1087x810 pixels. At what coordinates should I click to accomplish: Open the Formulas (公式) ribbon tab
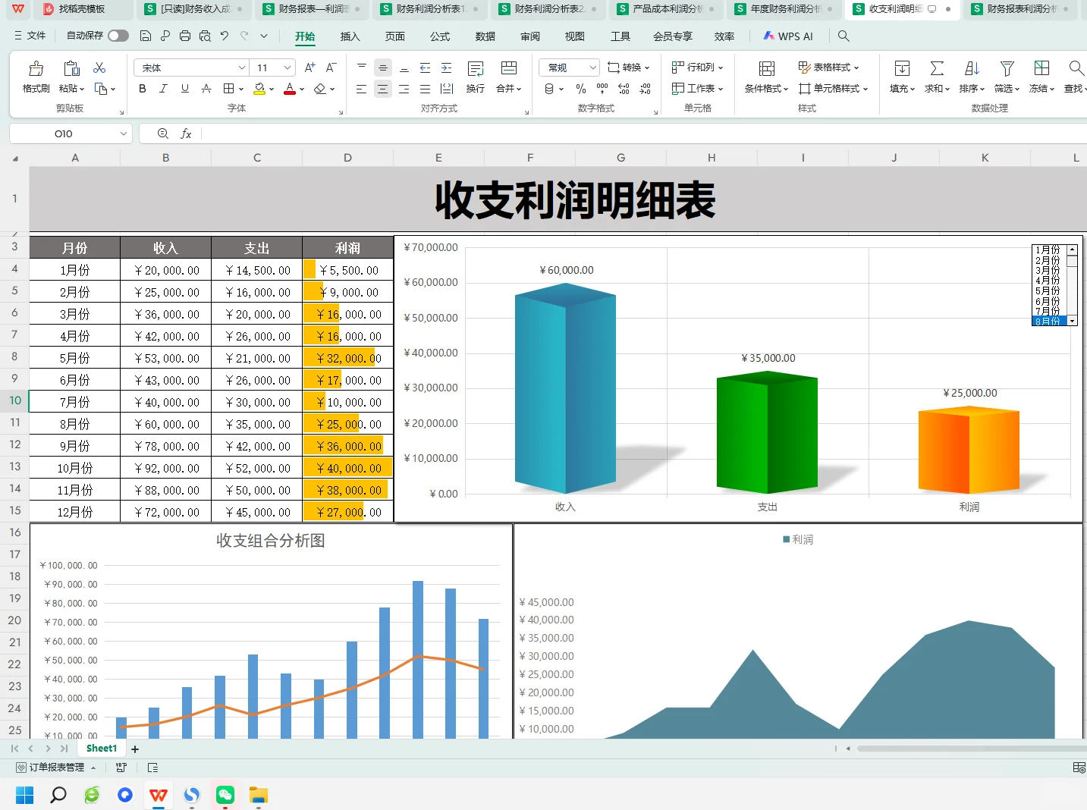(440, 36)
